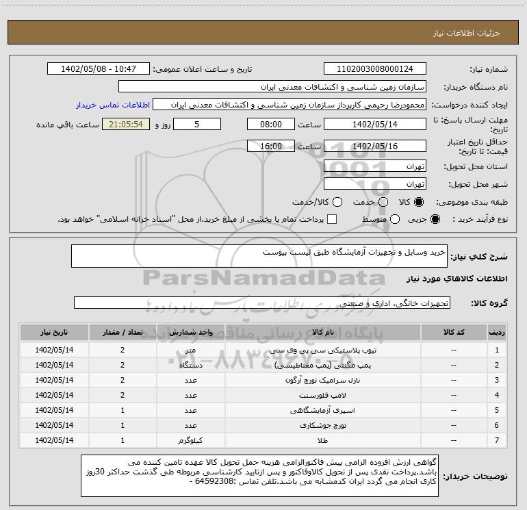Click the کد کالا column header
The image size is (527, 510).
click(454, 333)
